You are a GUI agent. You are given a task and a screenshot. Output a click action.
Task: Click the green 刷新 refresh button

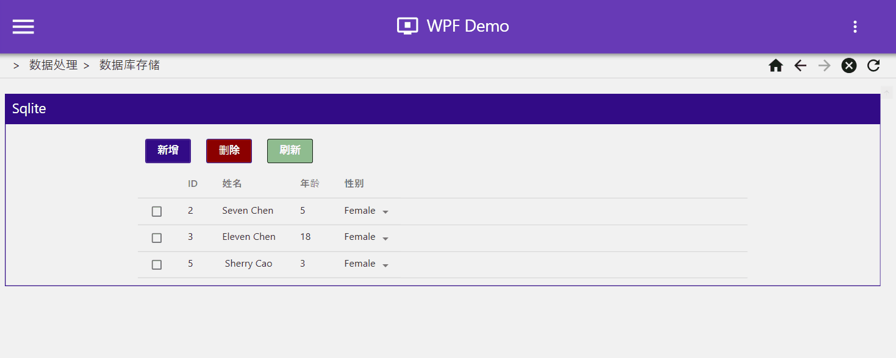pos(290,151)
